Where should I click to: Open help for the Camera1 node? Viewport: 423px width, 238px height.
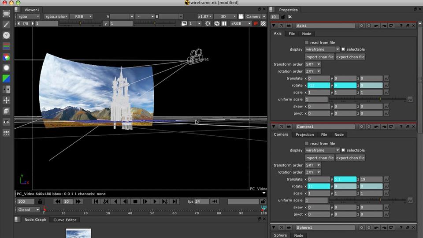pos(401,126)
